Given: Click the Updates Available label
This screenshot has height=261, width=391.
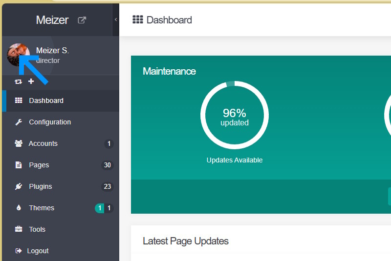Looking at the screenshot, I should tap(235, 160).
